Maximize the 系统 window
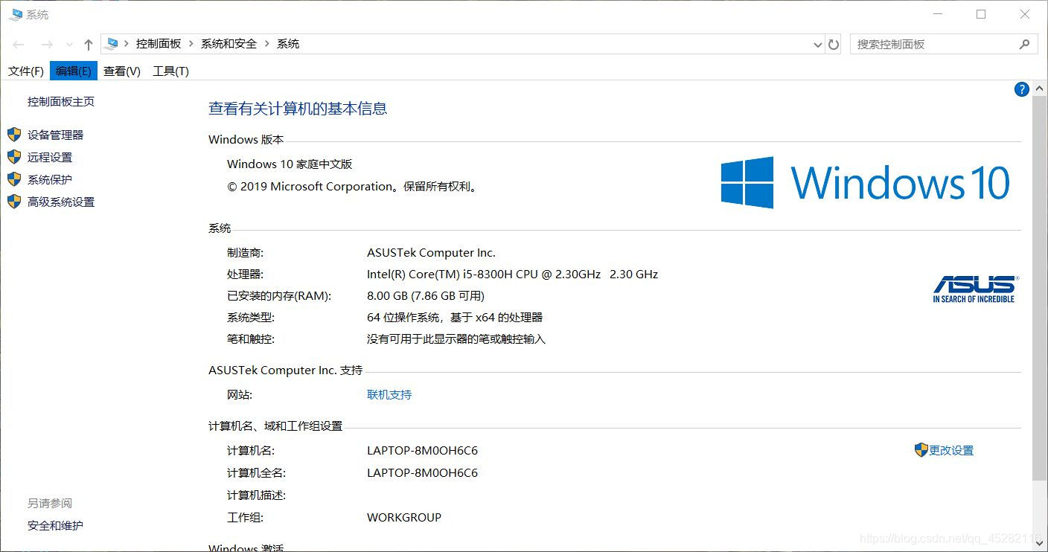Image resolution: width=1048 pixels, height=552 pixels. [x=981, y=14]
